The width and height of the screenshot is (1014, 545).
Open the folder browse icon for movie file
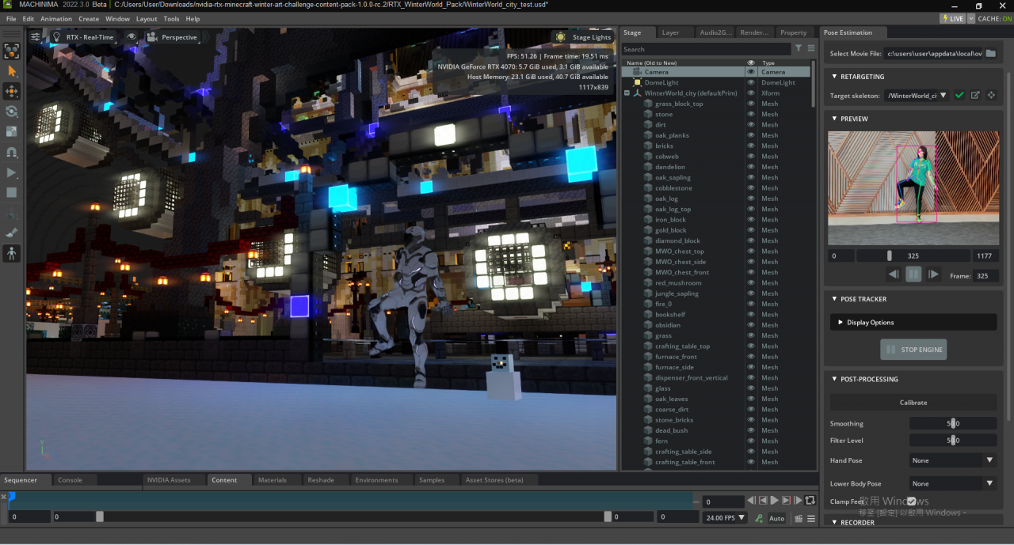(991, 54)
